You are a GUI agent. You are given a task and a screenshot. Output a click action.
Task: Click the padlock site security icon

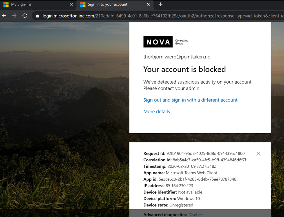coord(37,16)
